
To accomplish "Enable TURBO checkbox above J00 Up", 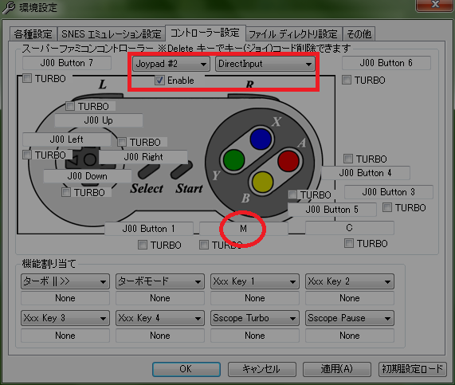I will tap(70, 106).
